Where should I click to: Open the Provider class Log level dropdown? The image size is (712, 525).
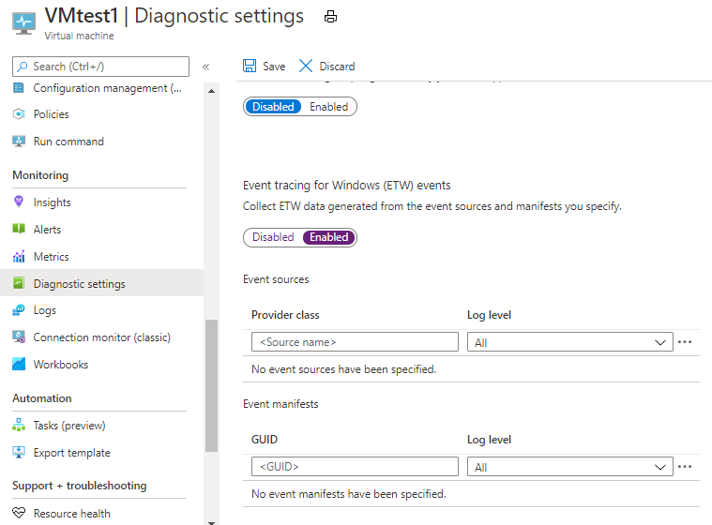570,342
